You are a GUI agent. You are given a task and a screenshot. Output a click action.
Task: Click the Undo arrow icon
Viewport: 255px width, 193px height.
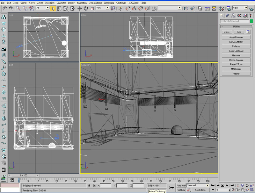(x=5, y=8)
